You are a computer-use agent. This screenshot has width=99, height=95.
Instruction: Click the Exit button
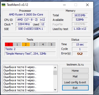[75, 88]
